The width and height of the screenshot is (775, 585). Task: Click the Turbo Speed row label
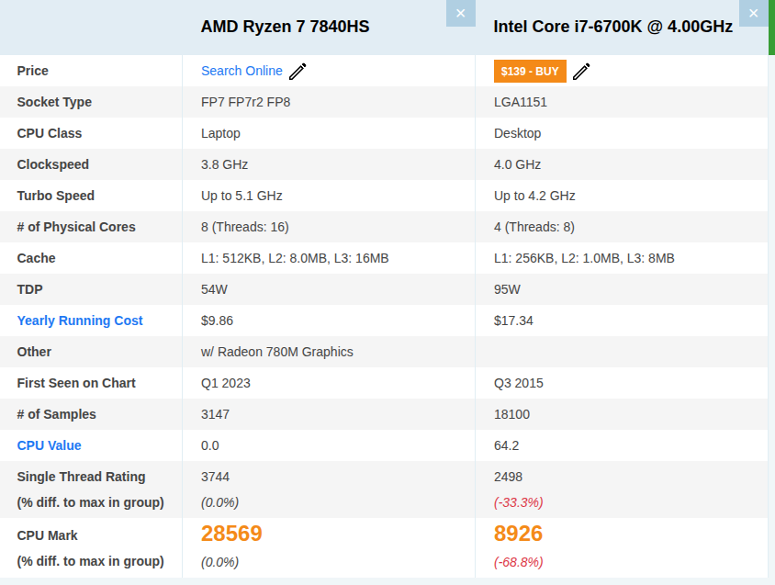55,196
